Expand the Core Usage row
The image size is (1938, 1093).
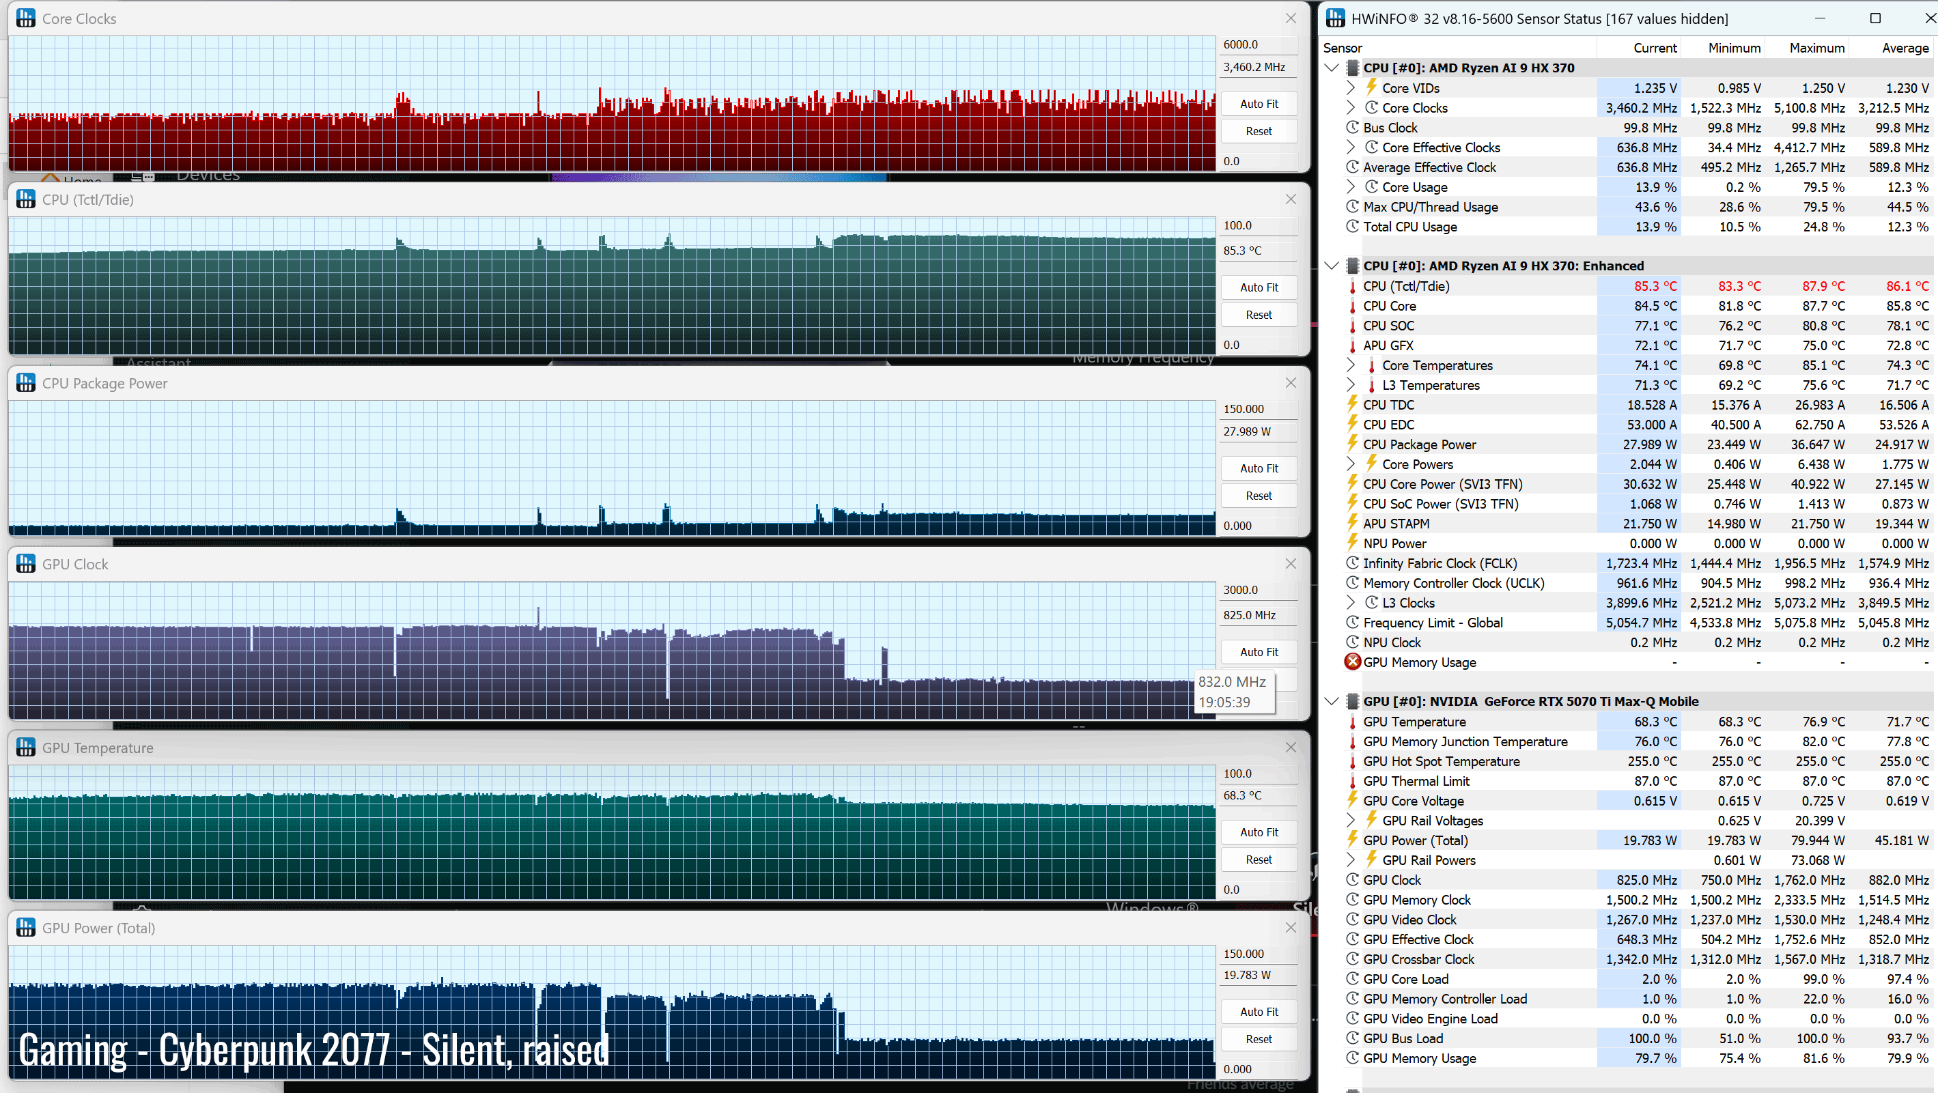click(x=1351, y=186)
